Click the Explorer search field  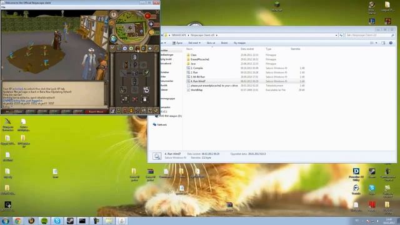click(x=370, y=35)
